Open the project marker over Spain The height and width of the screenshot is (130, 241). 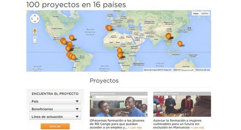[109, 28]
